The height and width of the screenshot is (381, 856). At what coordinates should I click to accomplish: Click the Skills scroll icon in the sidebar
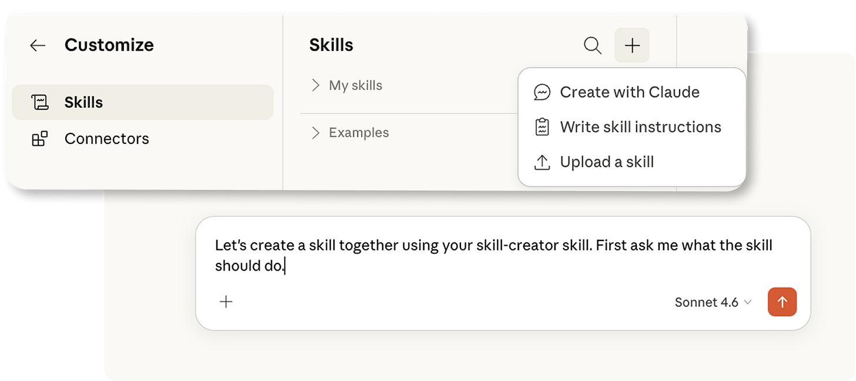40,102
